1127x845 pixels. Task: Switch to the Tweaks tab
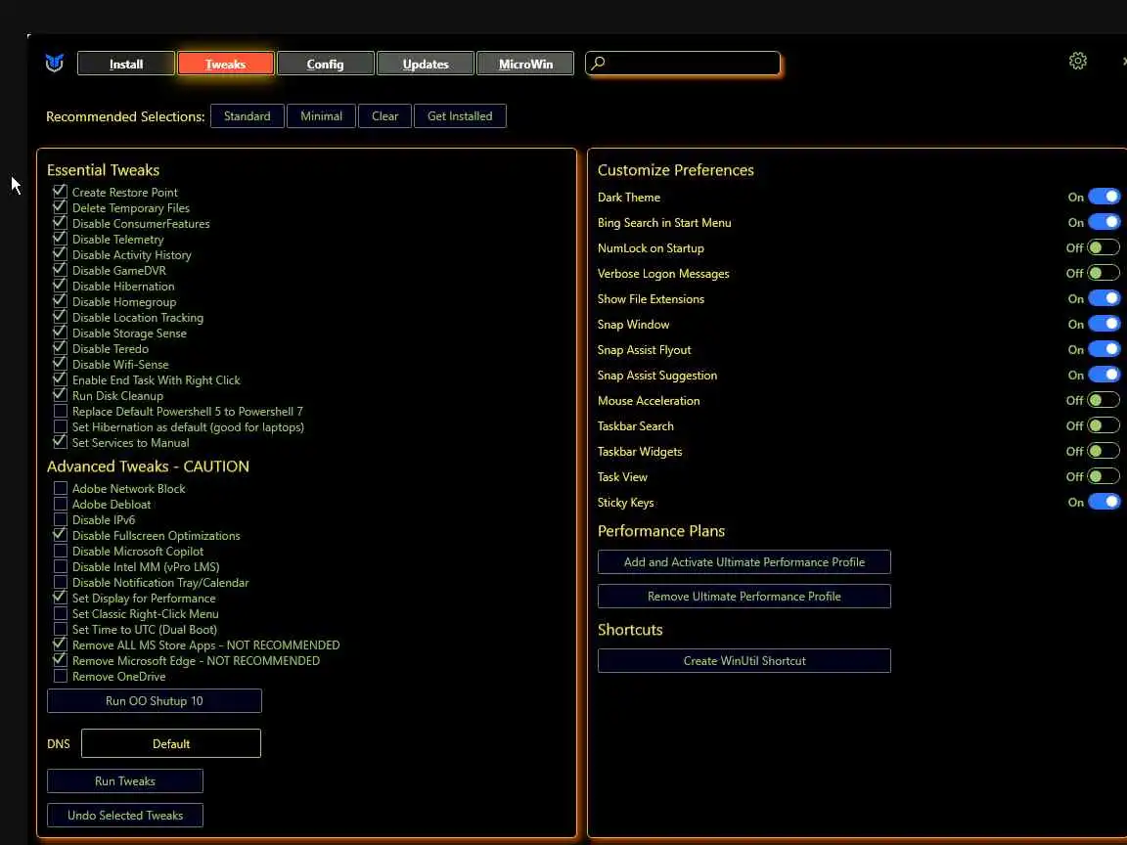226,64
